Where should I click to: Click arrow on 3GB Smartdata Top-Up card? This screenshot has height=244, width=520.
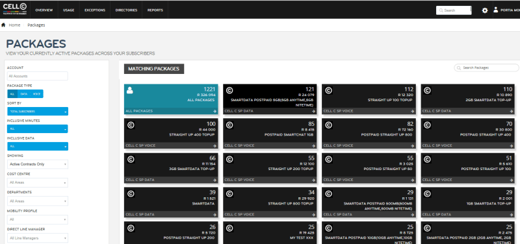tap(215, 180)
